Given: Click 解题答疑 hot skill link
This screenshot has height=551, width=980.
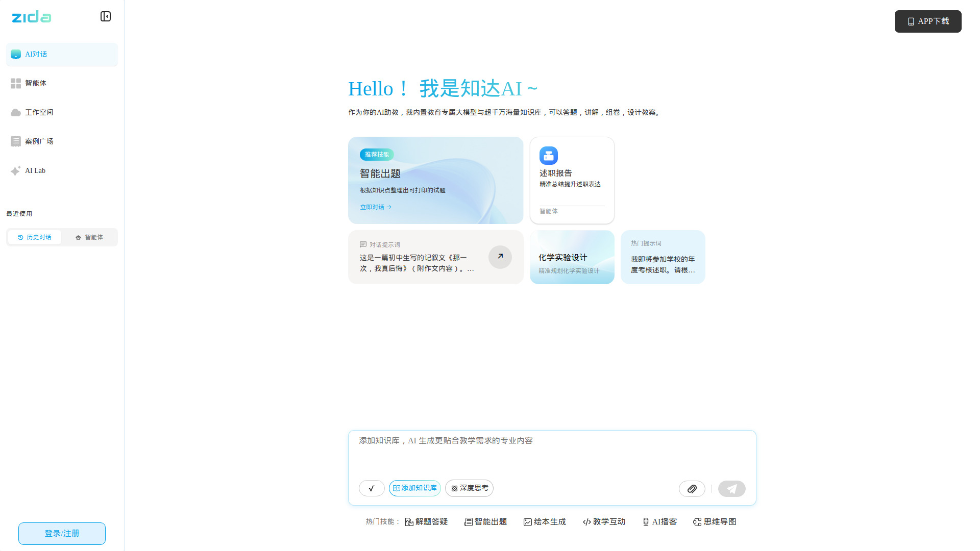Looking at the screenshot, I should point(426,522).
